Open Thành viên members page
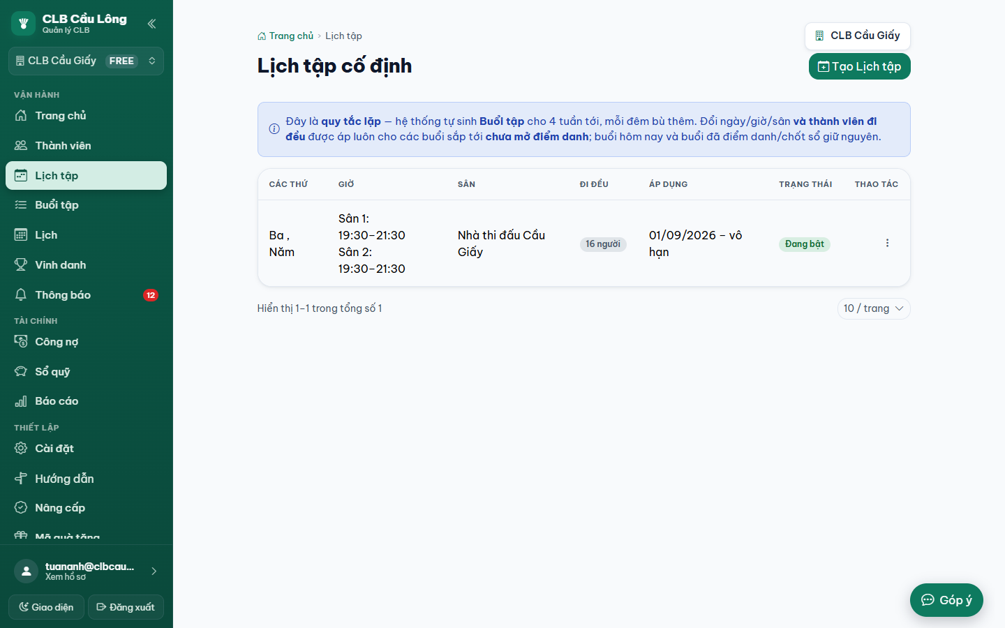The width and height of the screenshot is (1005, 628). [x=87, y=146]
